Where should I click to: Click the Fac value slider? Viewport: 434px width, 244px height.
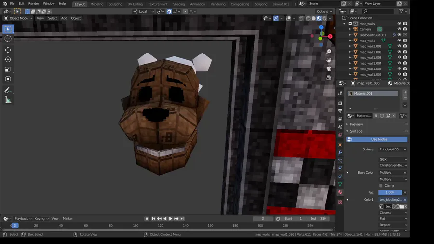point(390,192)
